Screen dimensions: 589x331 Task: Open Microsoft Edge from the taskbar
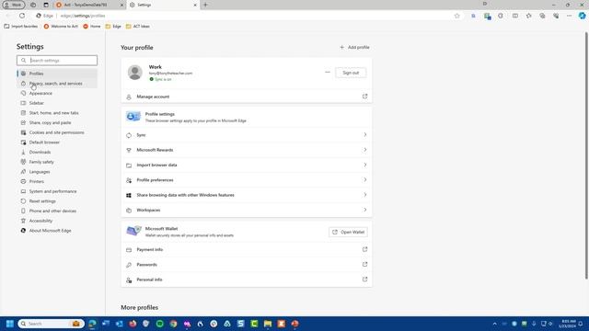pyautogui.click(x=92, y=324)
